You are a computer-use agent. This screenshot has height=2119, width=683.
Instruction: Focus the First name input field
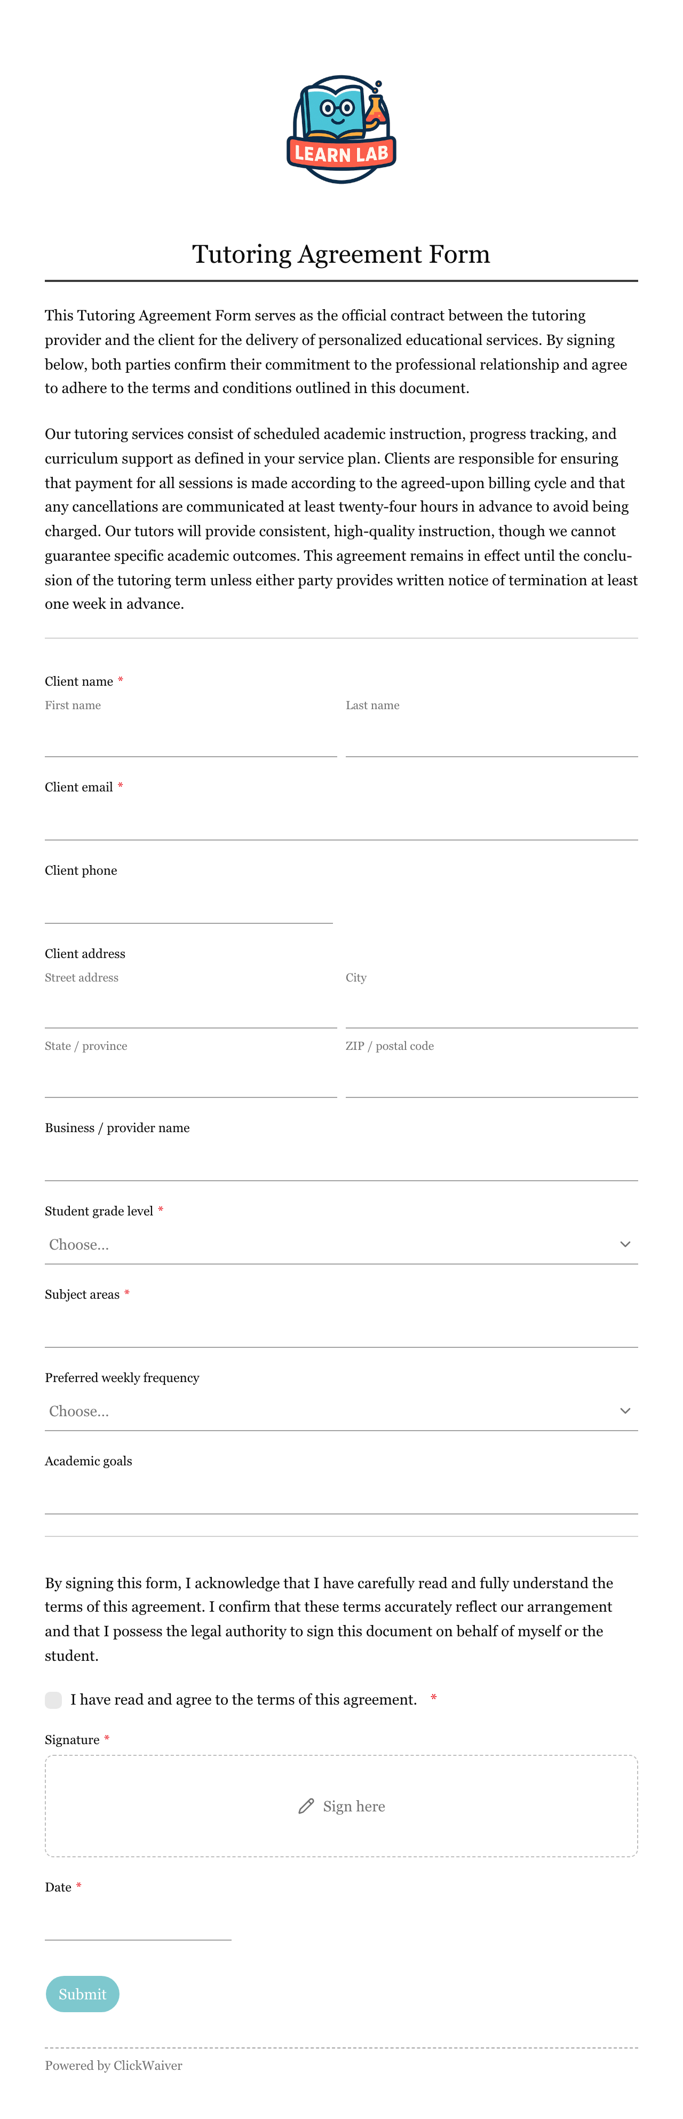point(190,737)
